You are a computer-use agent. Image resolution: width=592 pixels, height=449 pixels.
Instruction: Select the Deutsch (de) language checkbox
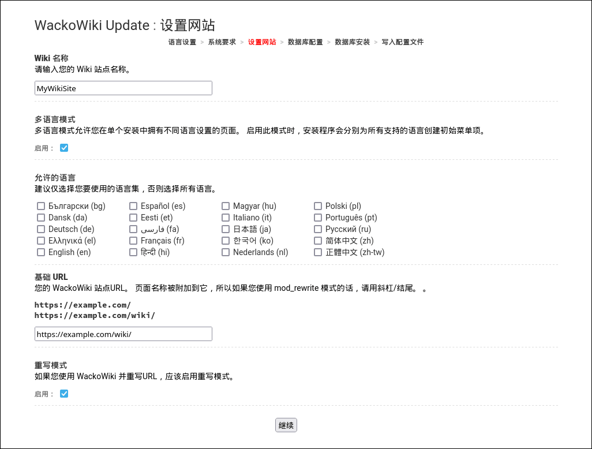41,229
